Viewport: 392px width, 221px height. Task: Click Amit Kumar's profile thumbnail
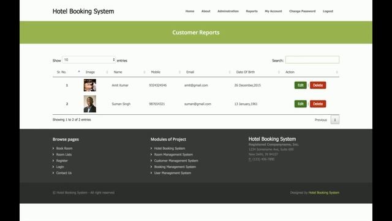point(90,85)
